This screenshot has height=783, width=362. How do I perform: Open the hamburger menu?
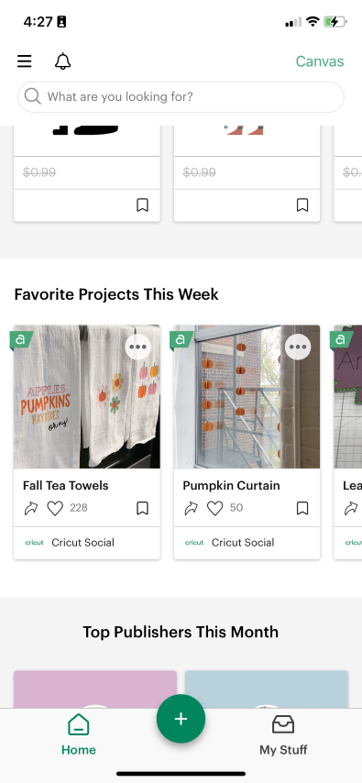25,61
